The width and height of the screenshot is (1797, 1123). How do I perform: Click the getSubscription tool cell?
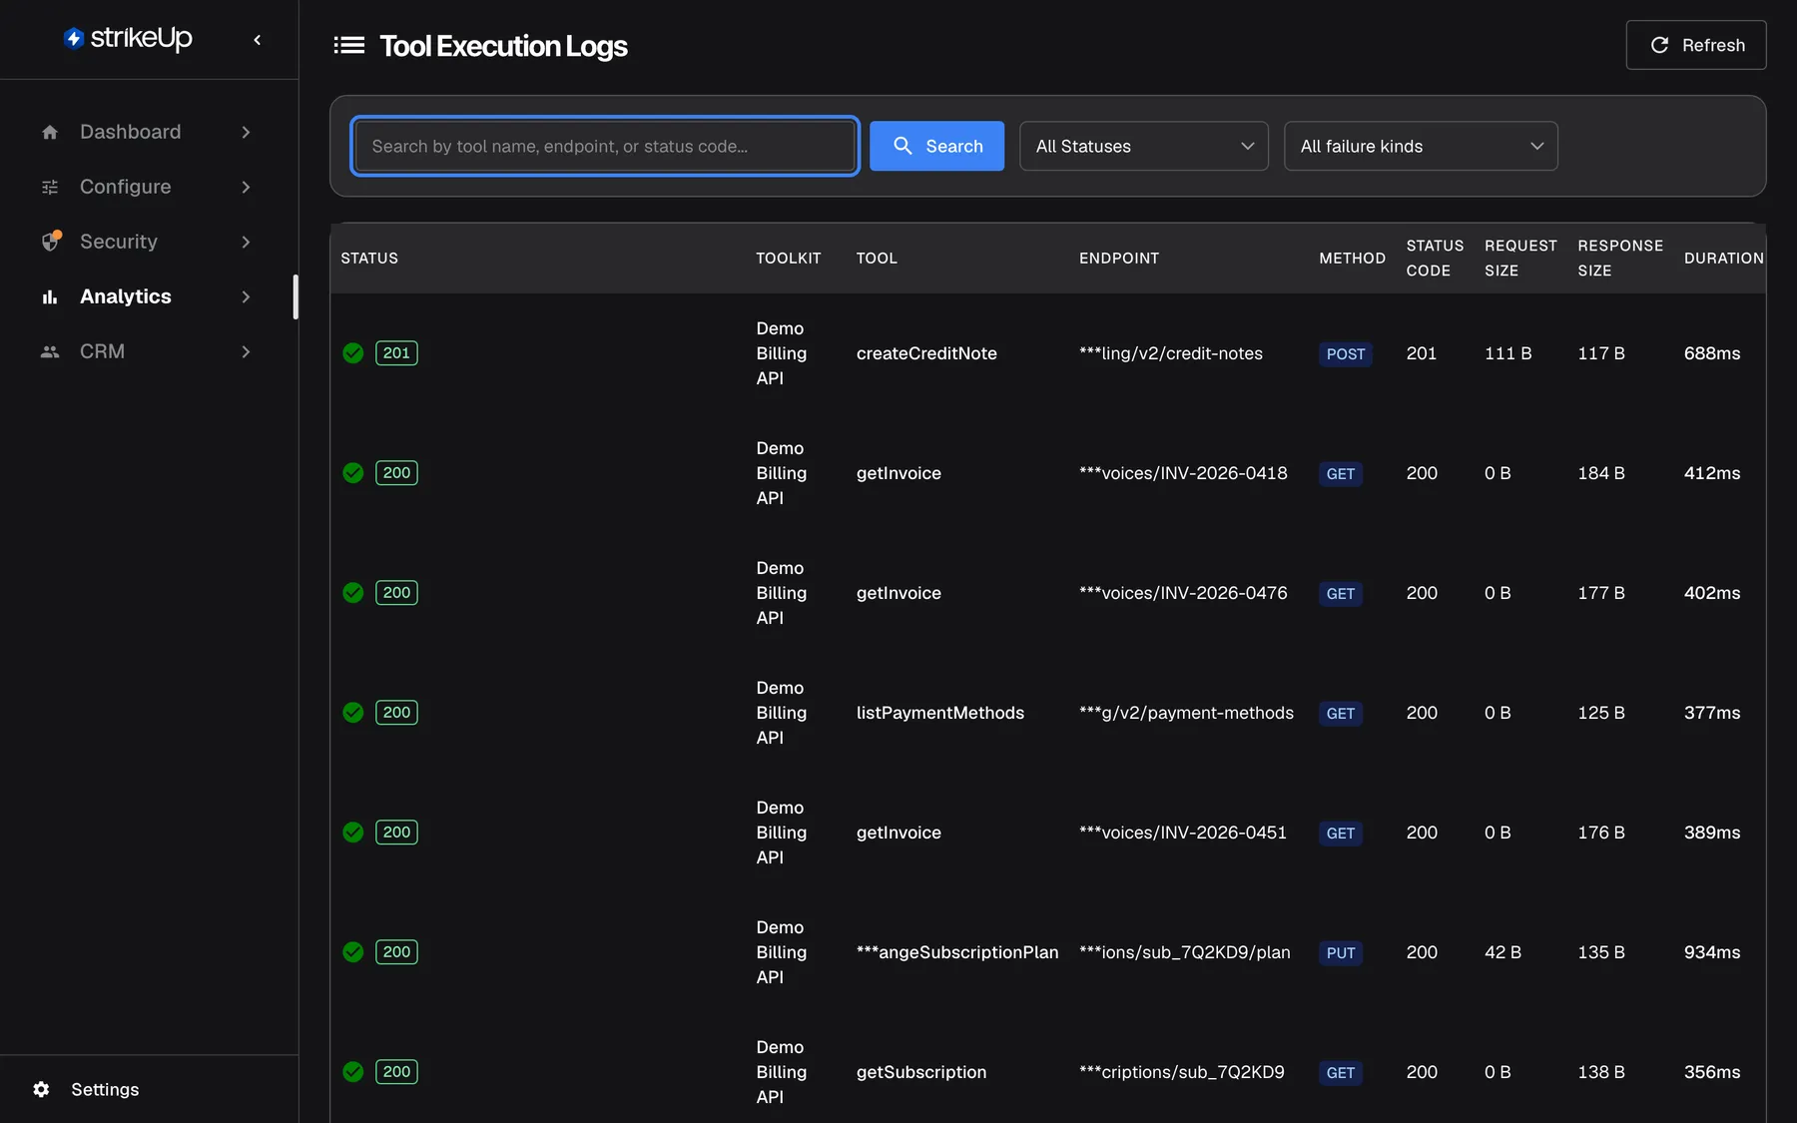click(921, 1072)
